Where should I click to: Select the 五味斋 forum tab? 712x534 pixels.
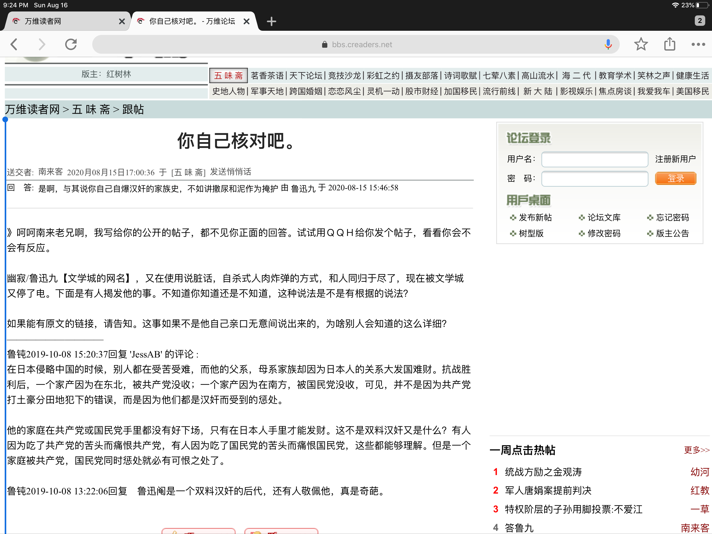(x=228, y=76)
